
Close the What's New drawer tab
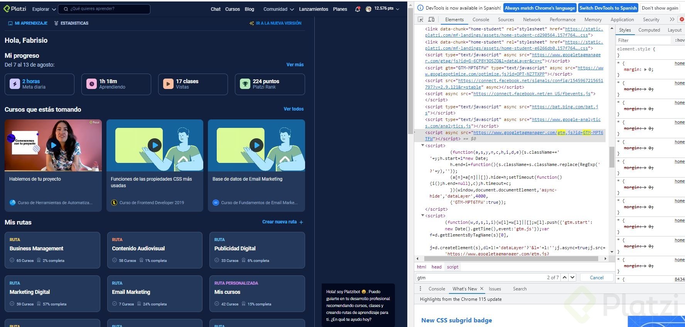[481, 288]
